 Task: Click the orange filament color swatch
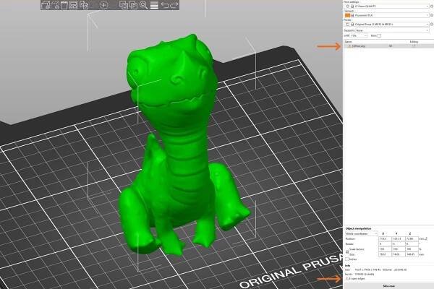346,14
